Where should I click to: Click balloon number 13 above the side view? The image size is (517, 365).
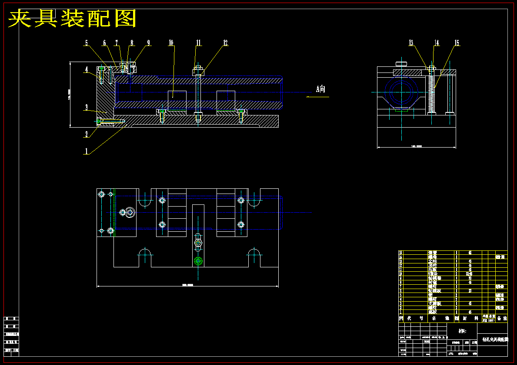[411, 43]
